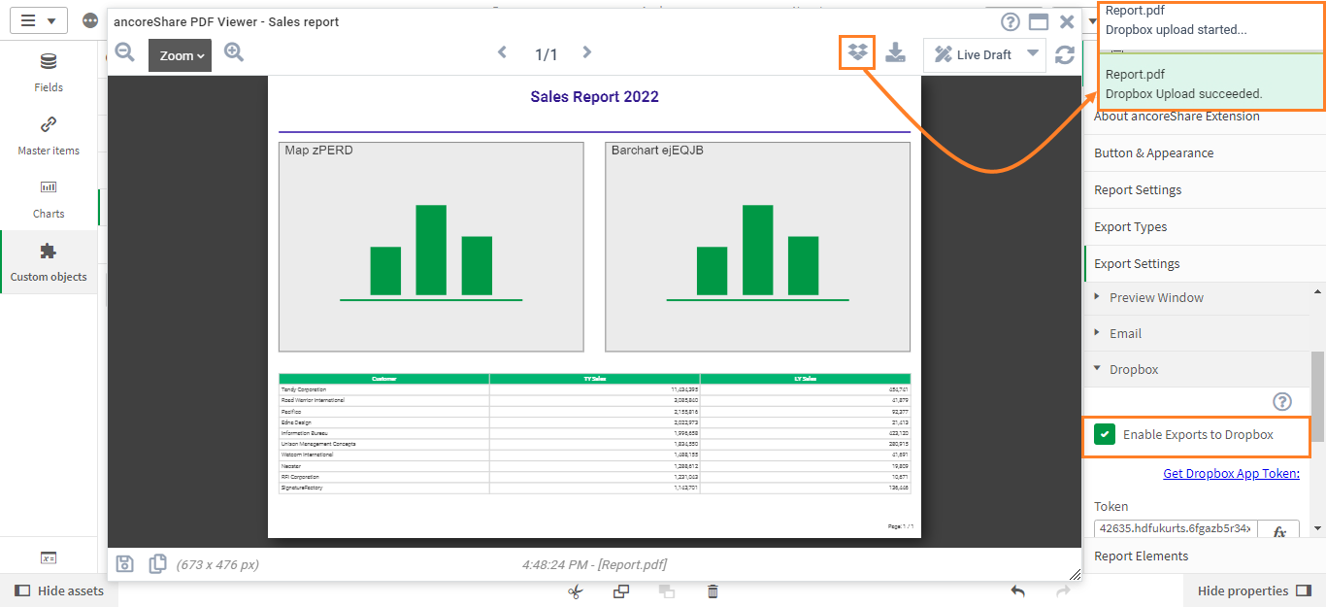Upload the report to Dropbox
The width and height of the screenshot is (1326, 607).
click(857, 52)
